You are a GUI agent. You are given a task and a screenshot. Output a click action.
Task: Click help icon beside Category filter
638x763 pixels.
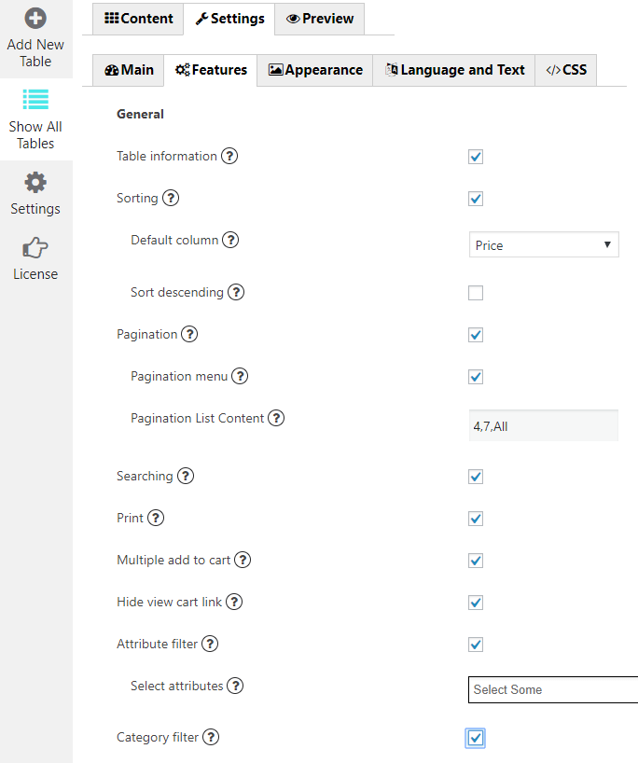click(x=212, y=737)
